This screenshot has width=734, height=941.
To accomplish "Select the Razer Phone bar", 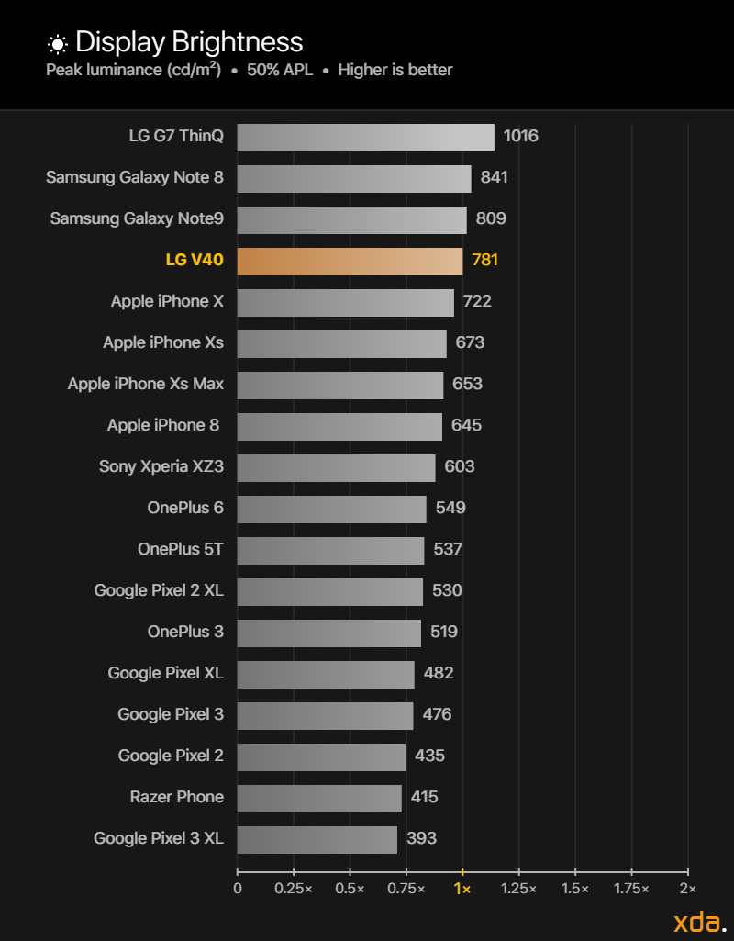I will [x=319, y=799].
